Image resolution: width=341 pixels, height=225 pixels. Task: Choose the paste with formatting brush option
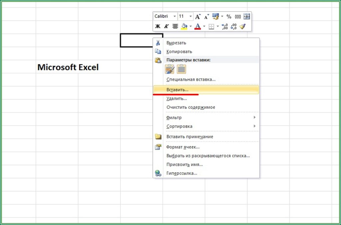point(170,69)
